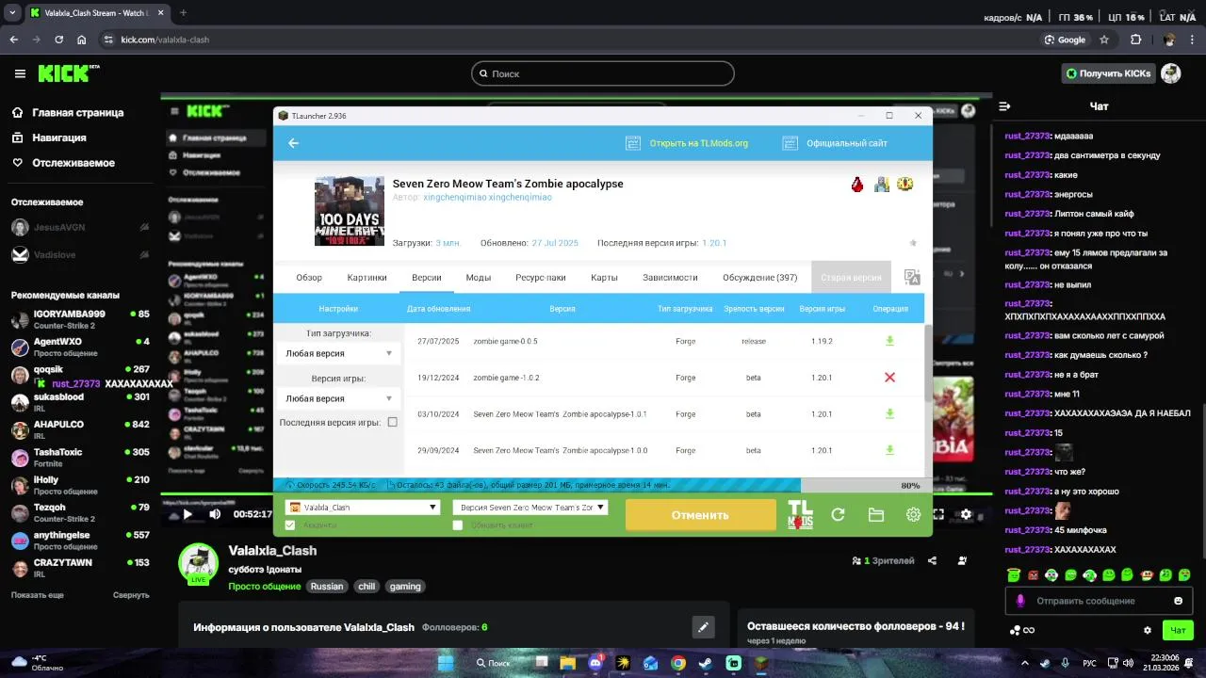
Task: Click the yellow Отменить button
Action: click(x=700, y=515)
